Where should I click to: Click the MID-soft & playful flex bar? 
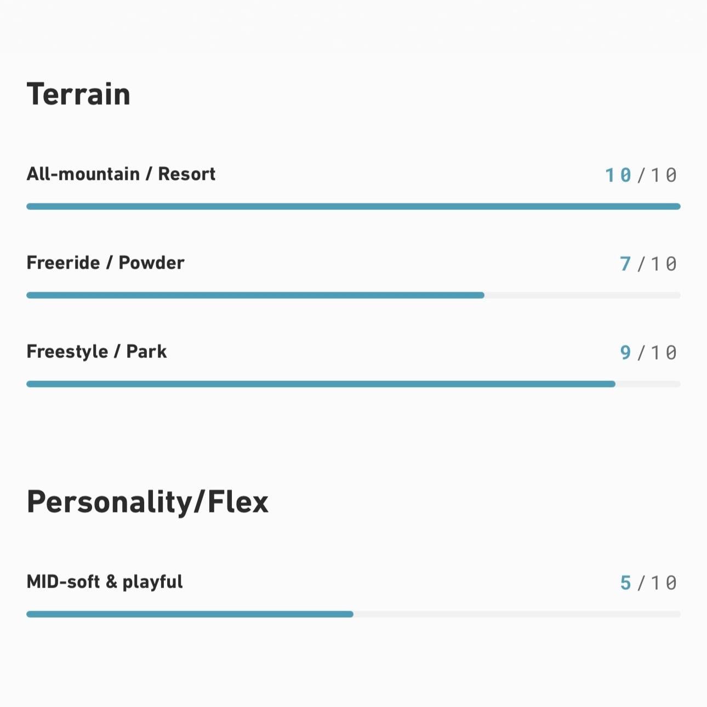pyautogui.click(x=353, y=614)
